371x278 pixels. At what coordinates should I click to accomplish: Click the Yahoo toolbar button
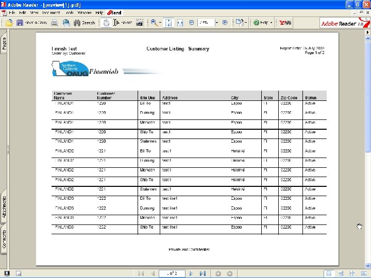[285, 23]
